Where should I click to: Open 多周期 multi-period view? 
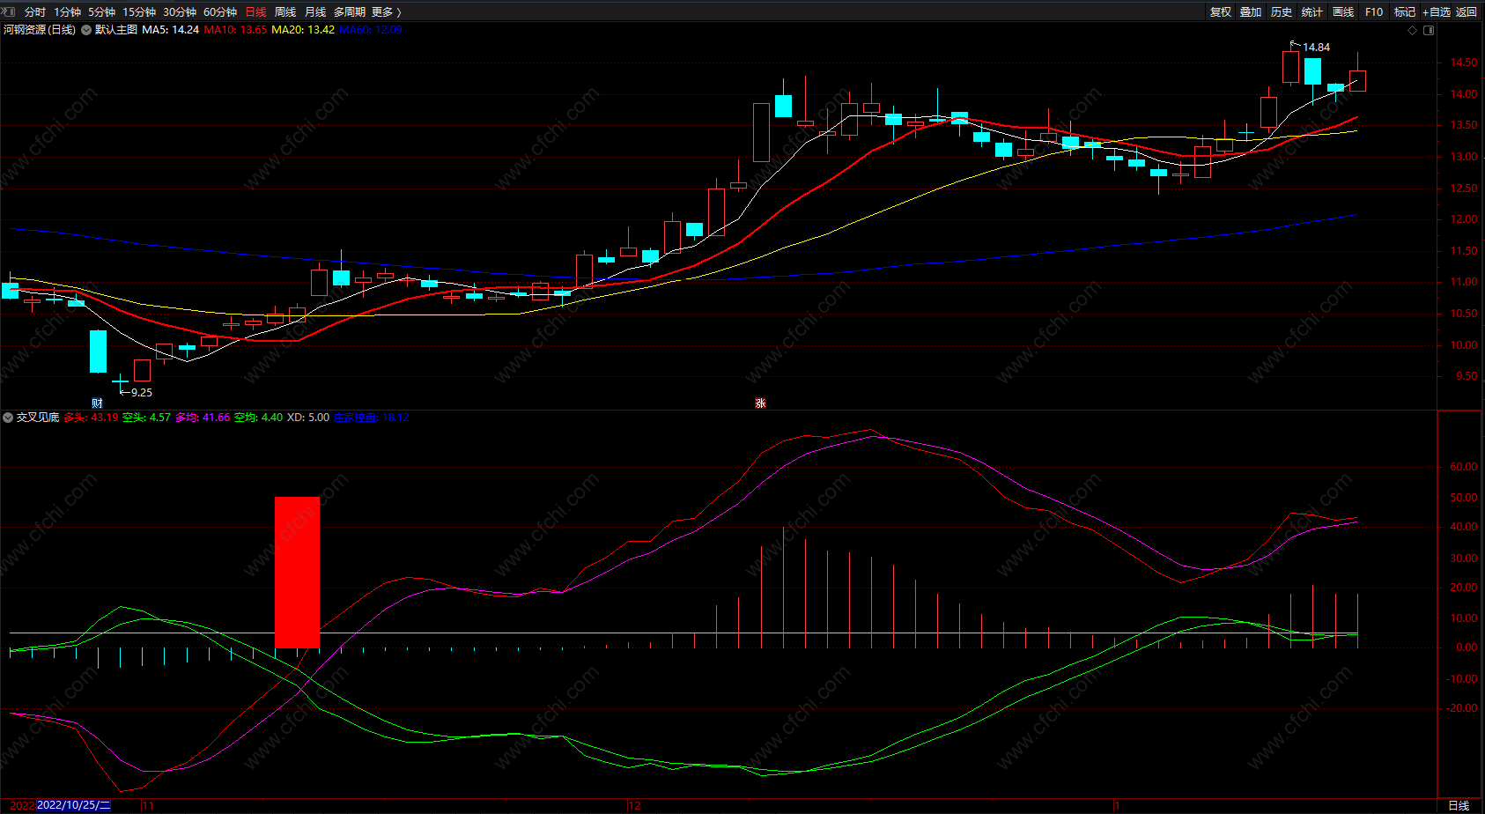[x=350, y=12]
